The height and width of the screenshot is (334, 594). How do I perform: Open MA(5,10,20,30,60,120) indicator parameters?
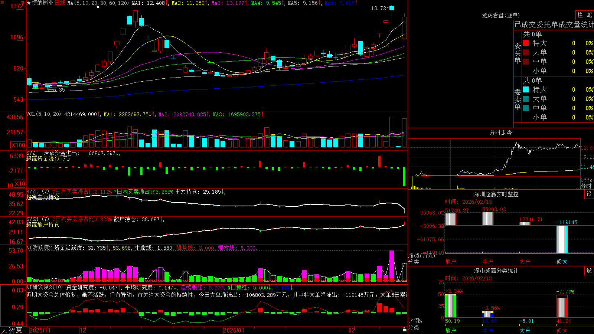pos(98,3)
